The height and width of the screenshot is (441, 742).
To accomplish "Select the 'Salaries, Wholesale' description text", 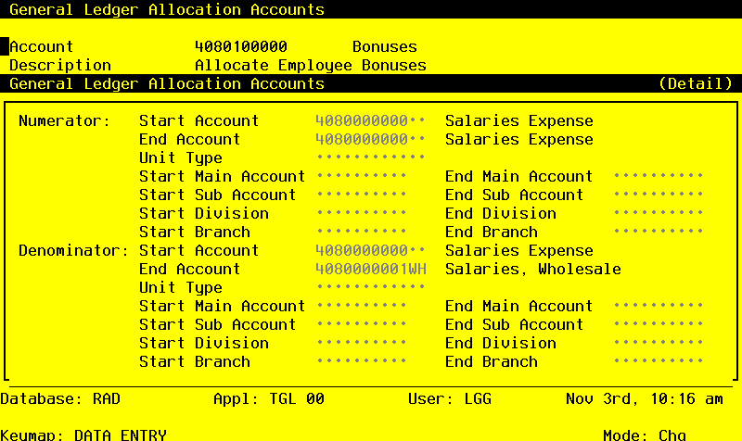I will pyautogui.click(x=533, y=269).
